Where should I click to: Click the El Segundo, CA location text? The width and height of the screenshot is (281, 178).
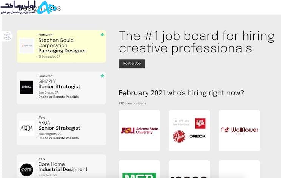point(49,56)
